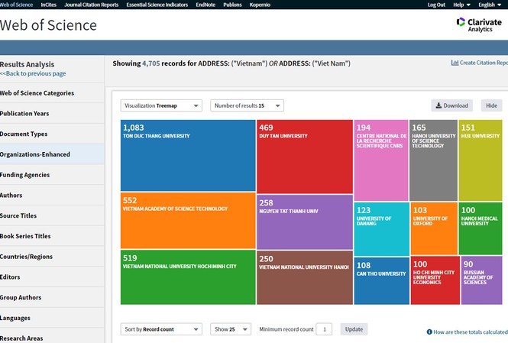
Task: Click the blue Can Tho University tile
Action: point(382,281)
